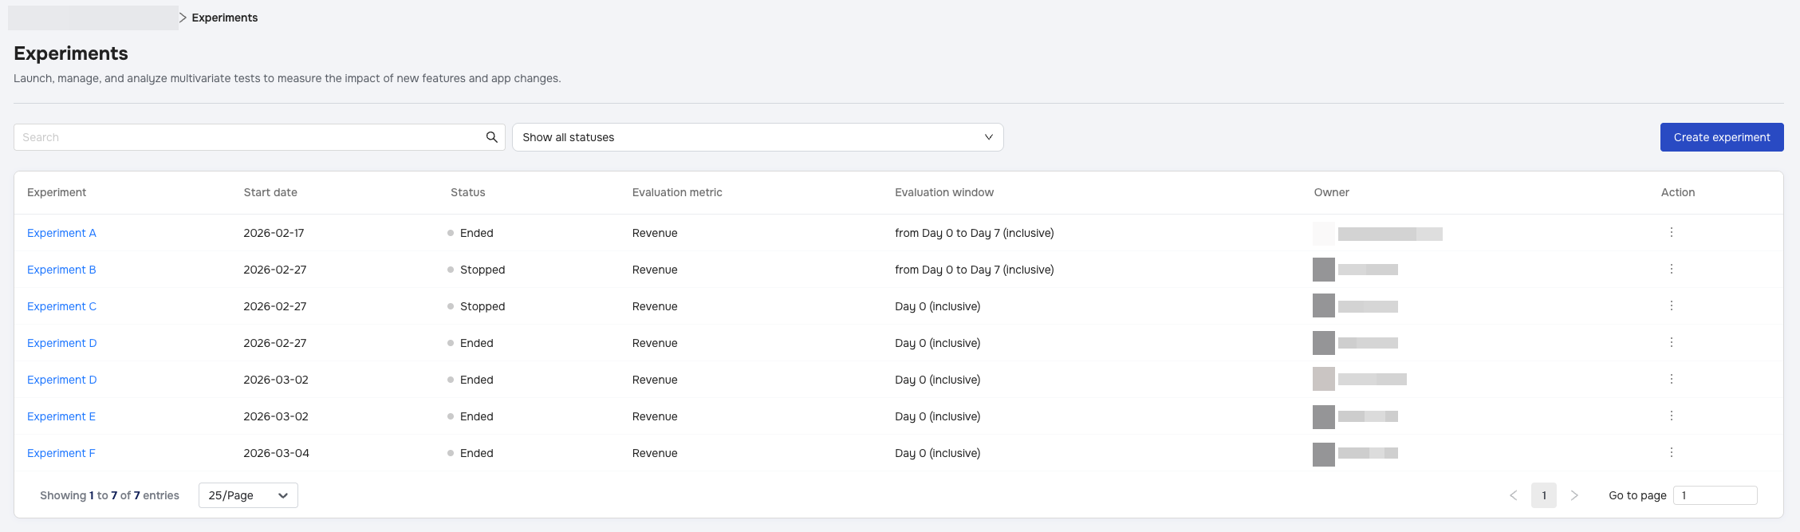Open the Experiment A link
This screenshot has width=1800, height=532.
pos(61,233)
